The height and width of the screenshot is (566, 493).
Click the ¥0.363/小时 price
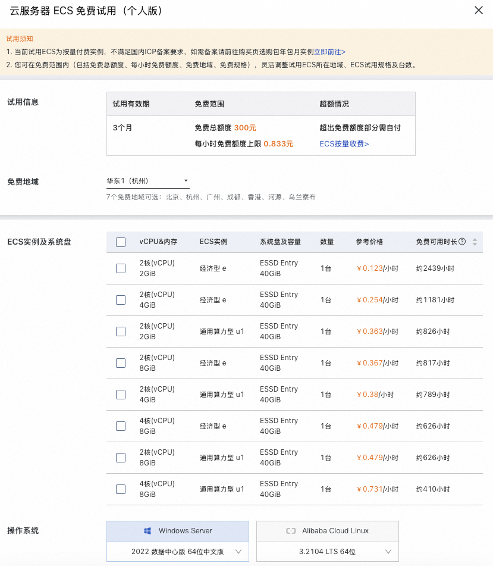pyautogui.click(x=377, y=332)
